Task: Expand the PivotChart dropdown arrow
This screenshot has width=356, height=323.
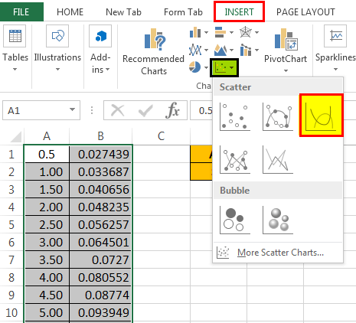Action: (286, 70)
